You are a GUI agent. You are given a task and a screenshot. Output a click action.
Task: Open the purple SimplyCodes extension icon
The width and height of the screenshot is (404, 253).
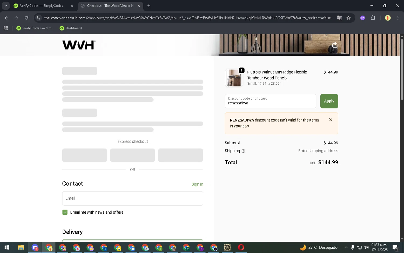pyautogui.click(x=363, y=18)
